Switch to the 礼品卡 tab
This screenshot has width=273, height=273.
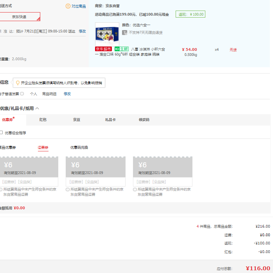(110, 120)
